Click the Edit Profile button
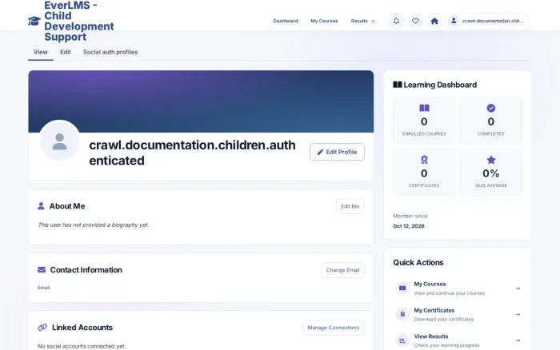 [337, 152]
